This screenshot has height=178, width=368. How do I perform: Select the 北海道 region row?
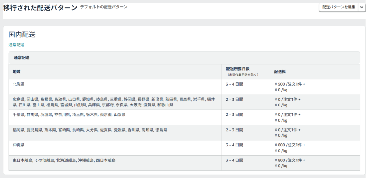(x=18, y=84)
